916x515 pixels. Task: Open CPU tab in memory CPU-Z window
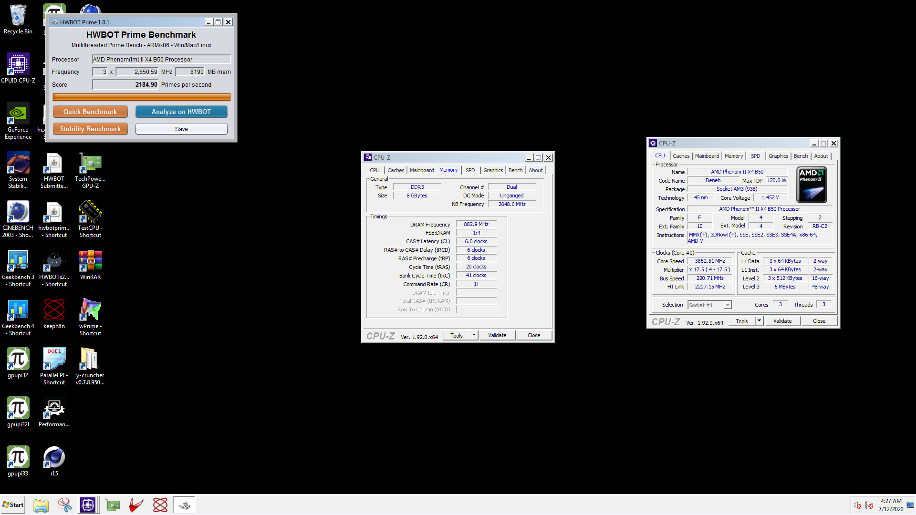(x=375, y=170)
